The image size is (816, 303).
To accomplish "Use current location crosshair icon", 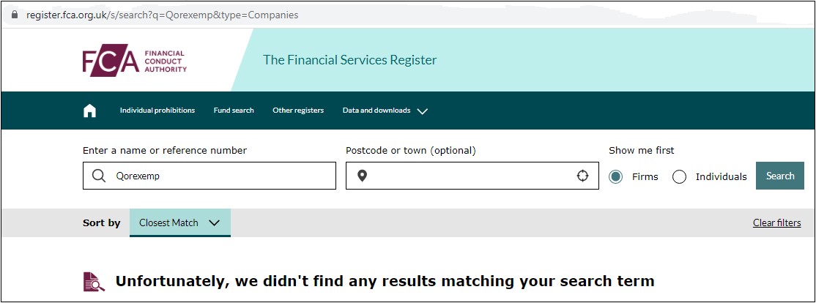I will pyautogui.click(x=582, y=176).
